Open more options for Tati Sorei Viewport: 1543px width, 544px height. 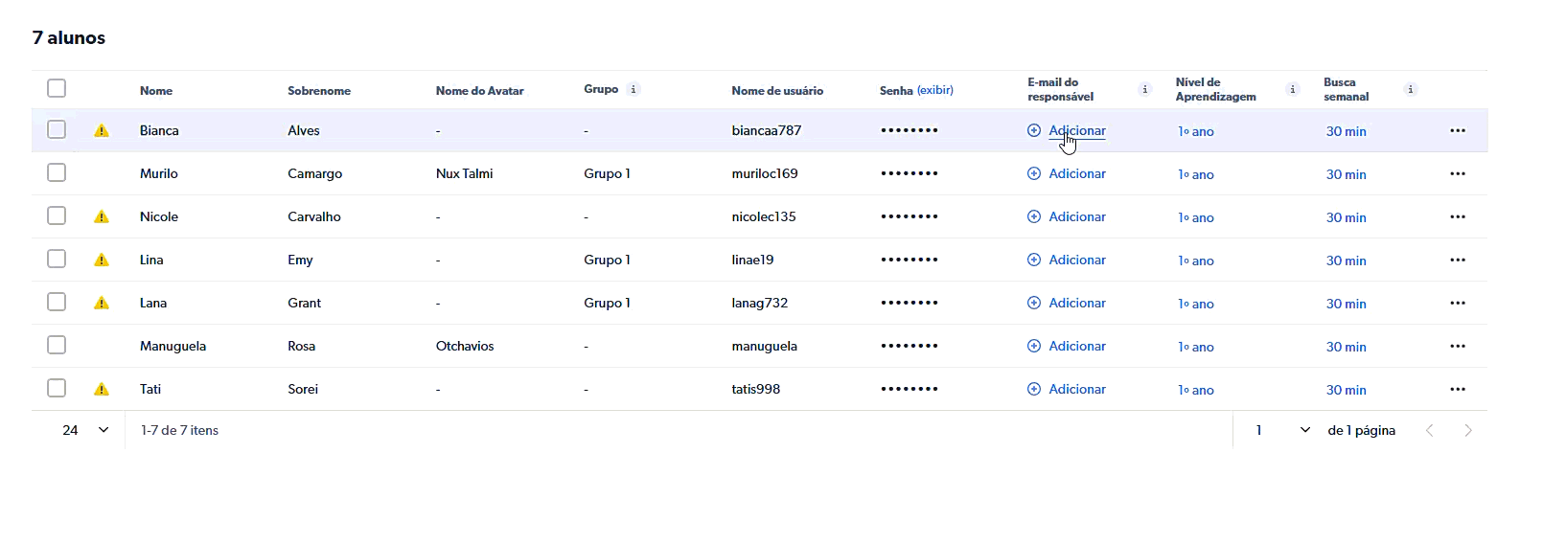(1457, 389)
